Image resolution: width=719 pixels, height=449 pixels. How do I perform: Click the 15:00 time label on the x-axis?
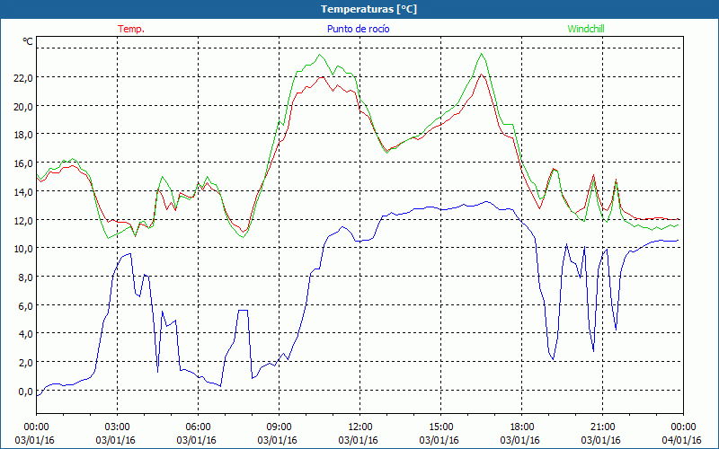(440, 427)
